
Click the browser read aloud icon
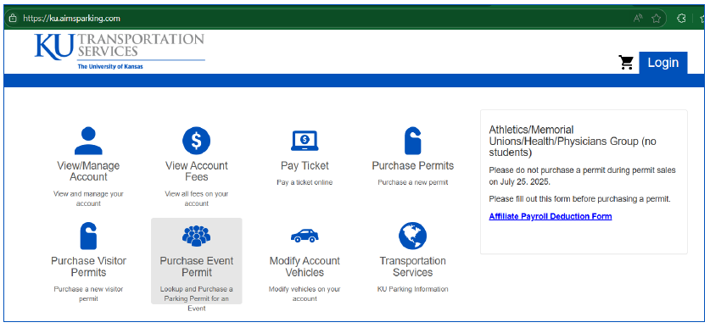(638, 18)
